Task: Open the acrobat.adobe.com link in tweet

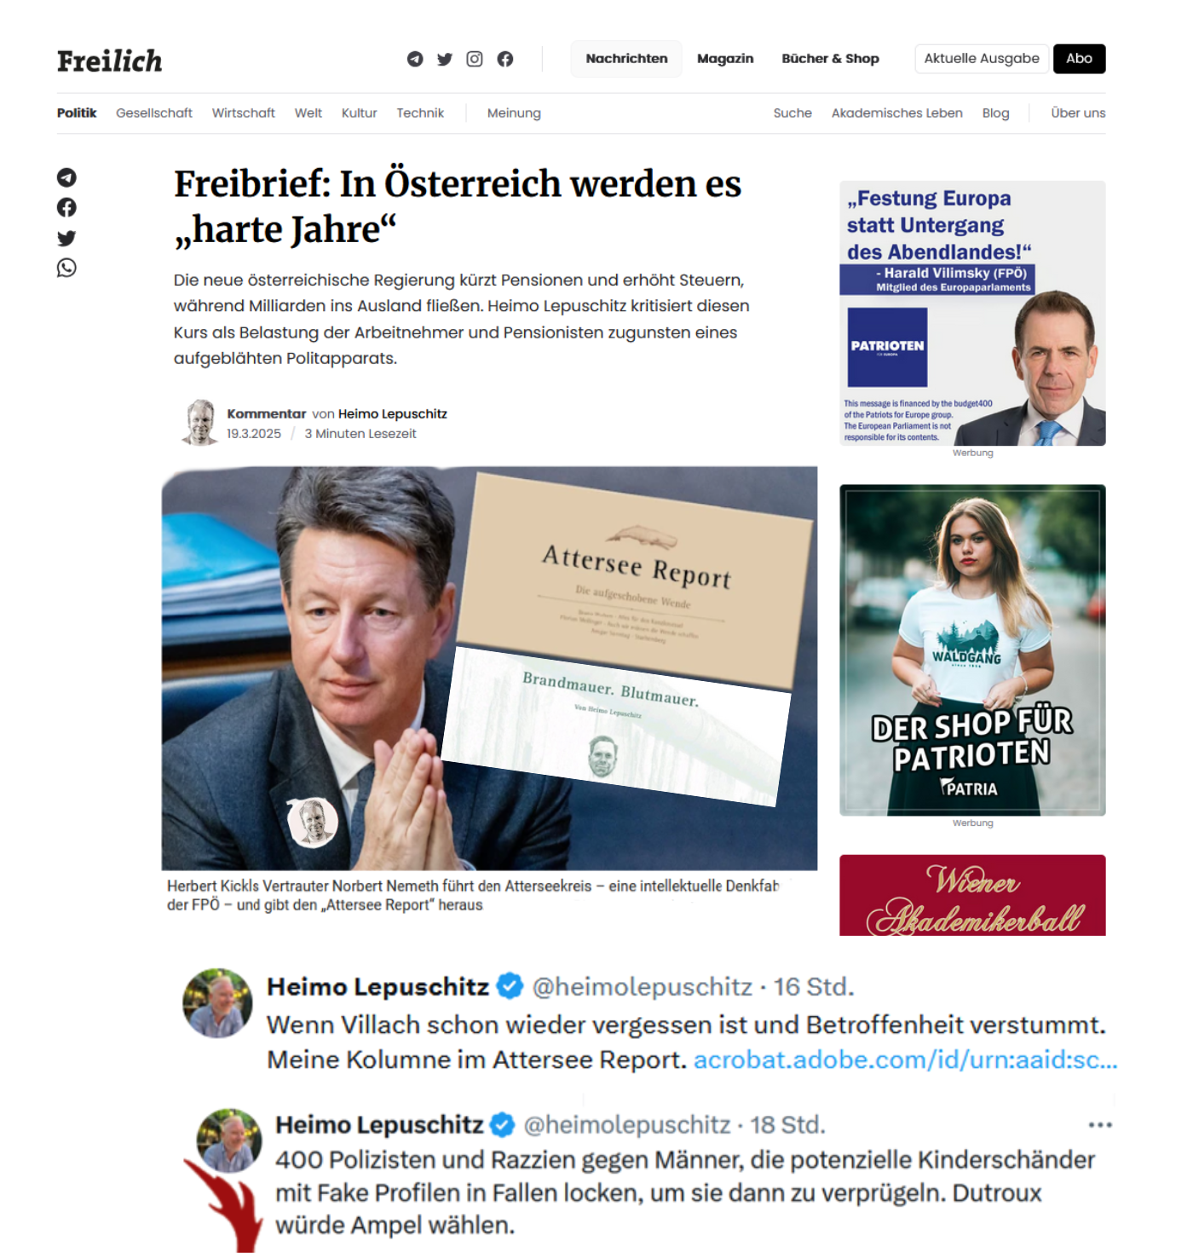Action: [x=905, y=1060]
